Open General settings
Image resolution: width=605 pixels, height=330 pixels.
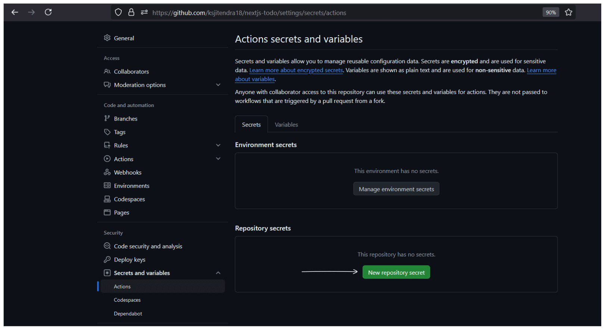click(x=124, y=38)
